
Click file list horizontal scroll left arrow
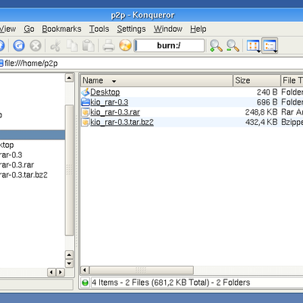click(x=85, y=270)
